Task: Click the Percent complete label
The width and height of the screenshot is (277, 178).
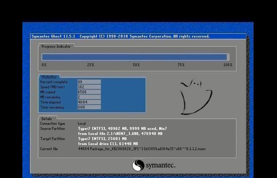Action: (54, 82)
